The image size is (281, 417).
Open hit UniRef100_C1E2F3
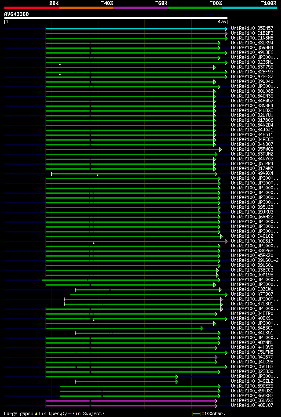tap(252, 33)
